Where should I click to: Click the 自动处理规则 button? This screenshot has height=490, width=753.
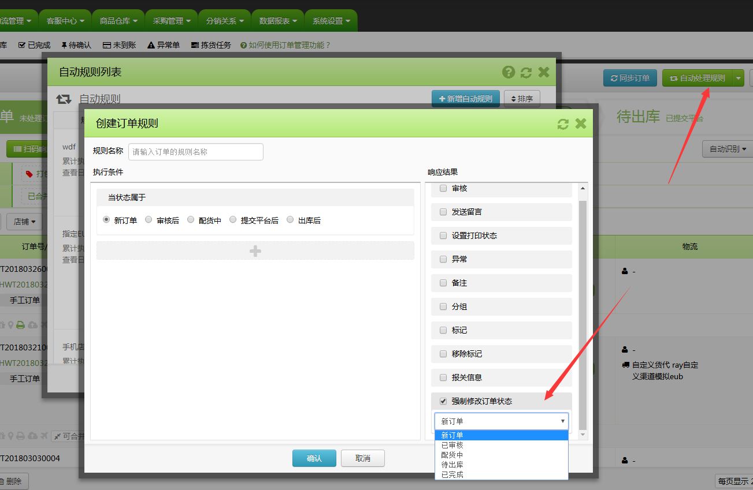pos(697,78)
